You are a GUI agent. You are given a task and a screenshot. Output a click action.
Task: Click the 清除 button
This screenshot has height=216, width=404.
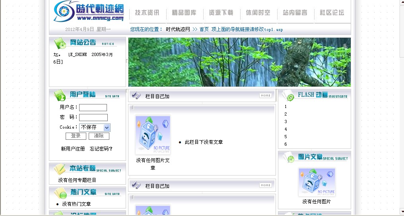pos(99,136)
